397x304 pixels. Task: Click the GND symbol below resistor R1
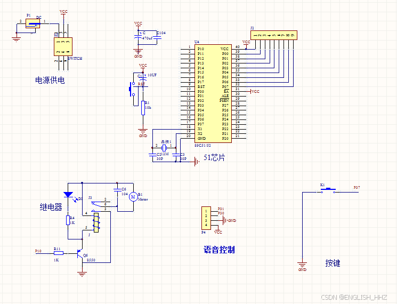coord(143,132)
